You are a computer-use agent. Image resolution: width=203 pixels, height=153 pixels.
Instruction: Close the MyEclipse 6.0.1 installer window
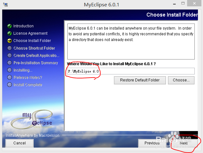(194, 3)
